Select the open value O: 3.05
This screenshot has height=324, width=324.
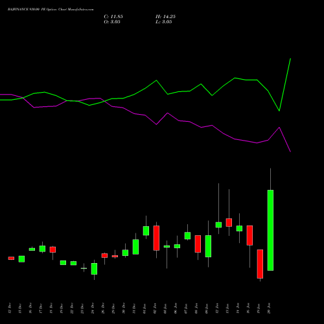pos(112,22)
